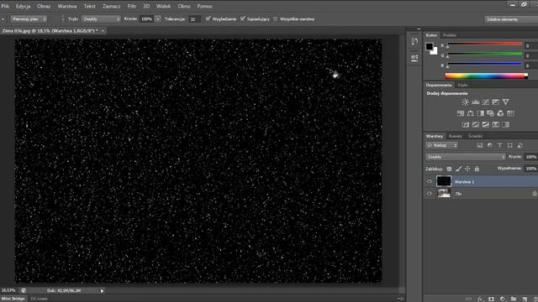The width and height of the screenshot is (538, 302).
Task: Open the Obraz menu
Action: click(44, 6)
